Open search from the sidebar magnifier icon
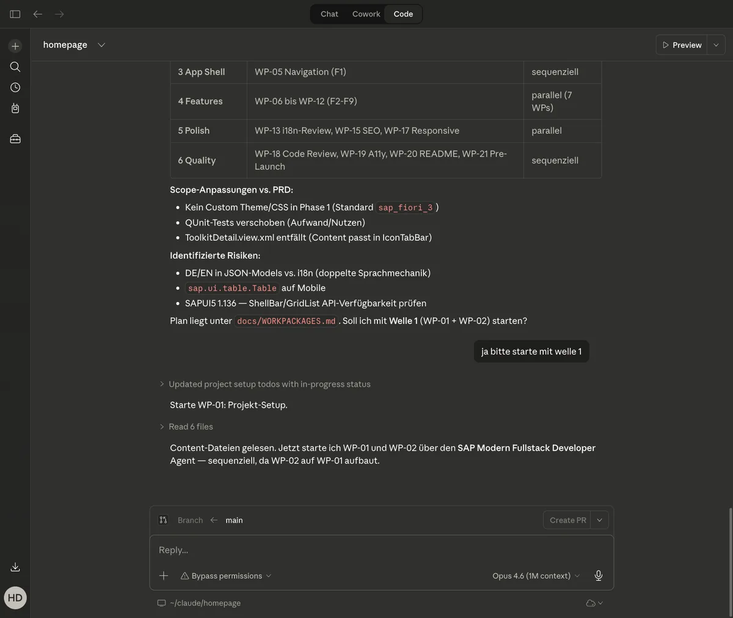This screenshot has height=618, width=733. pyautogui.click(x=15, y=67)
